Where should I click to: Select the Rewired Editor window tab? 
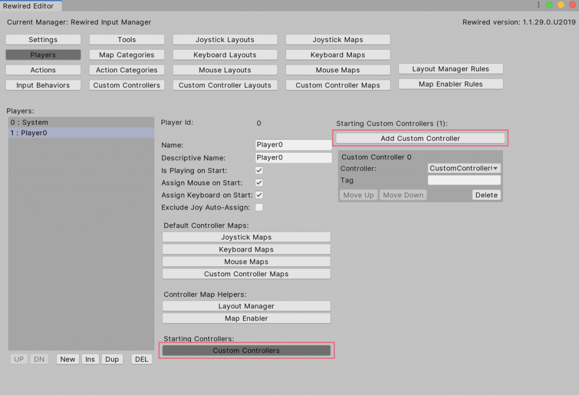(31, 6)
